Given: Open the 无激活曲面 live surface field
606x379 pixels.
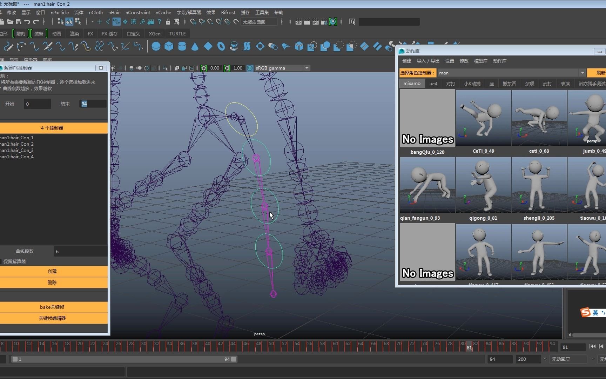Looking at the screenshot, I should coord(259,22).
